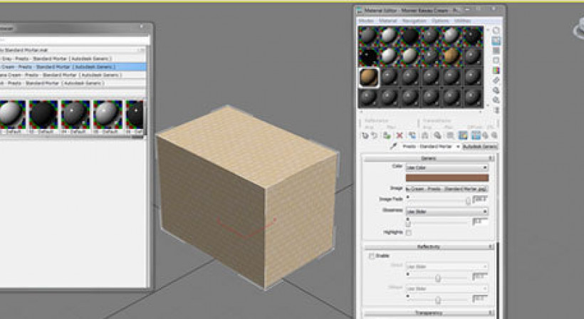
Task: Select tan sphere slot in second row
Action: (452, 56)
